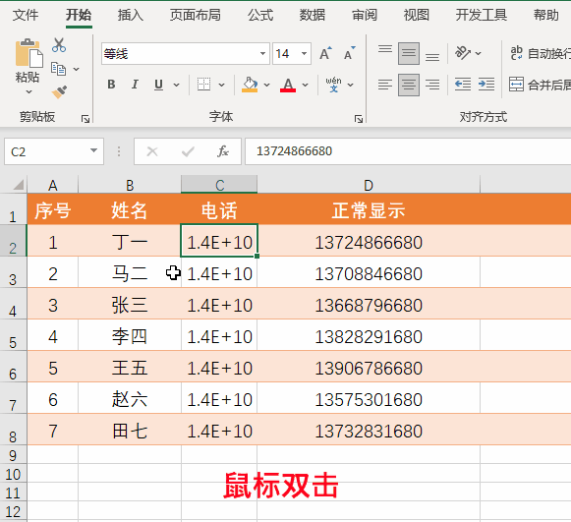Click the Cut scissors icon

(59, 45)
